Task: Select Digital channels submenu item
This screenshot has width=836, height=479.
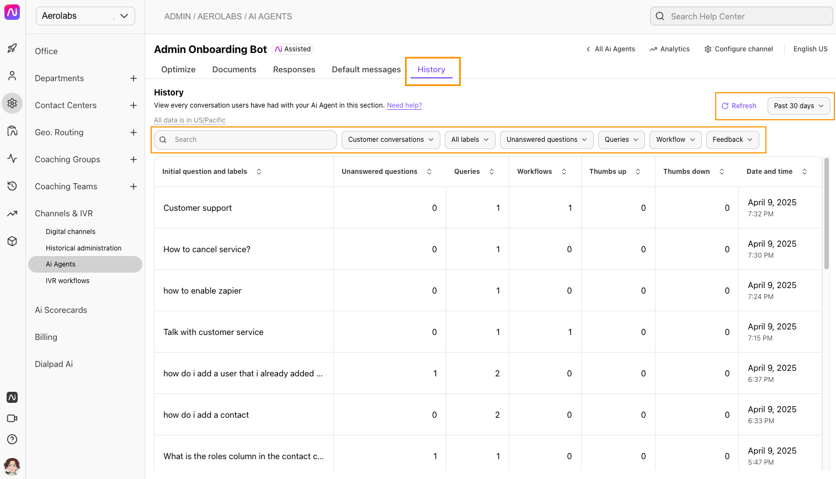Action: click(x=71, y=232)
